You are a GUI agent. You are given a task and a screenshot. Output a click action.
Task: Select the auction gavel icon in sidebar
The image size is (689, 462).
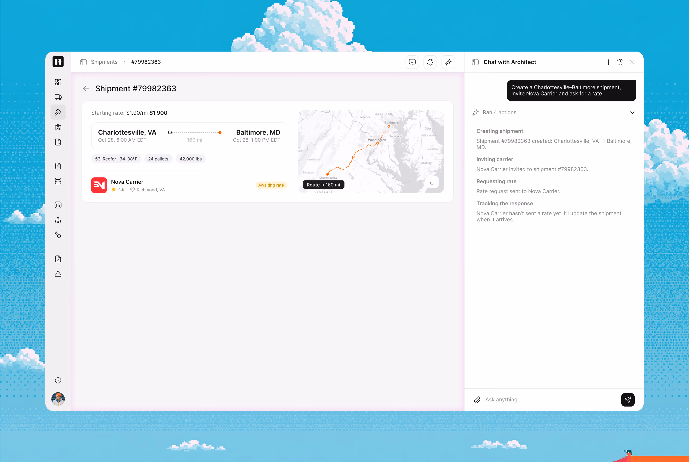pyautogui.click(x=58, y=112)
